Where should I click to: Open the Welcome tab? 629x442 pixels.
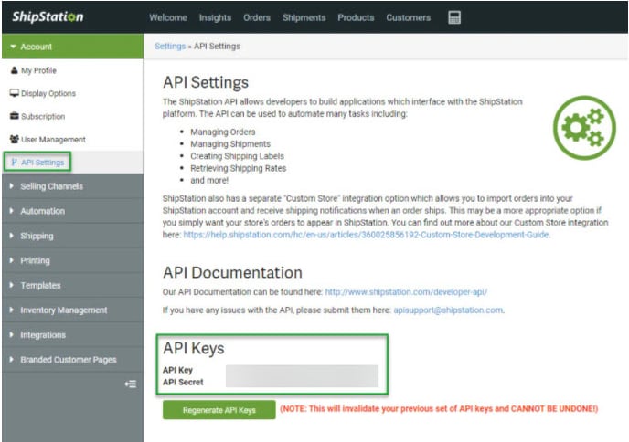(x=168, y=17)
